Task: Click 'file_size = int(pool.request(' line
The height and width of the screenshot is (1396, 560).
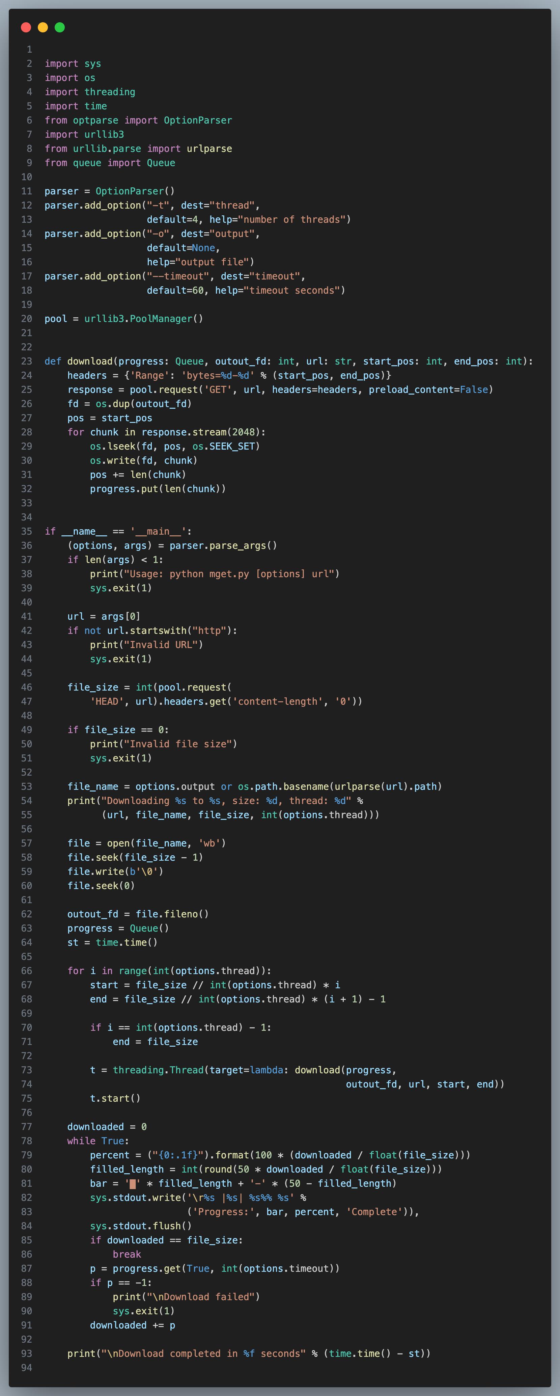Action: [149, 687]
